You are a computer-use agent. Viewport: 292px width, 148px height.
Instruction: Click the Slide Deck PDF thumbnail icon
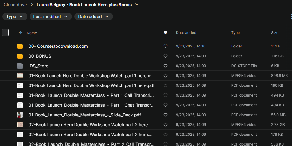pos(20,115)
